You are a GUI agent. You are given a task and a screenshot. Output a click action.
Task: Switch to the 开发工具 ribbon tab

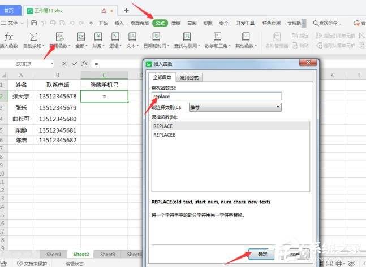[x=245, y=23]
